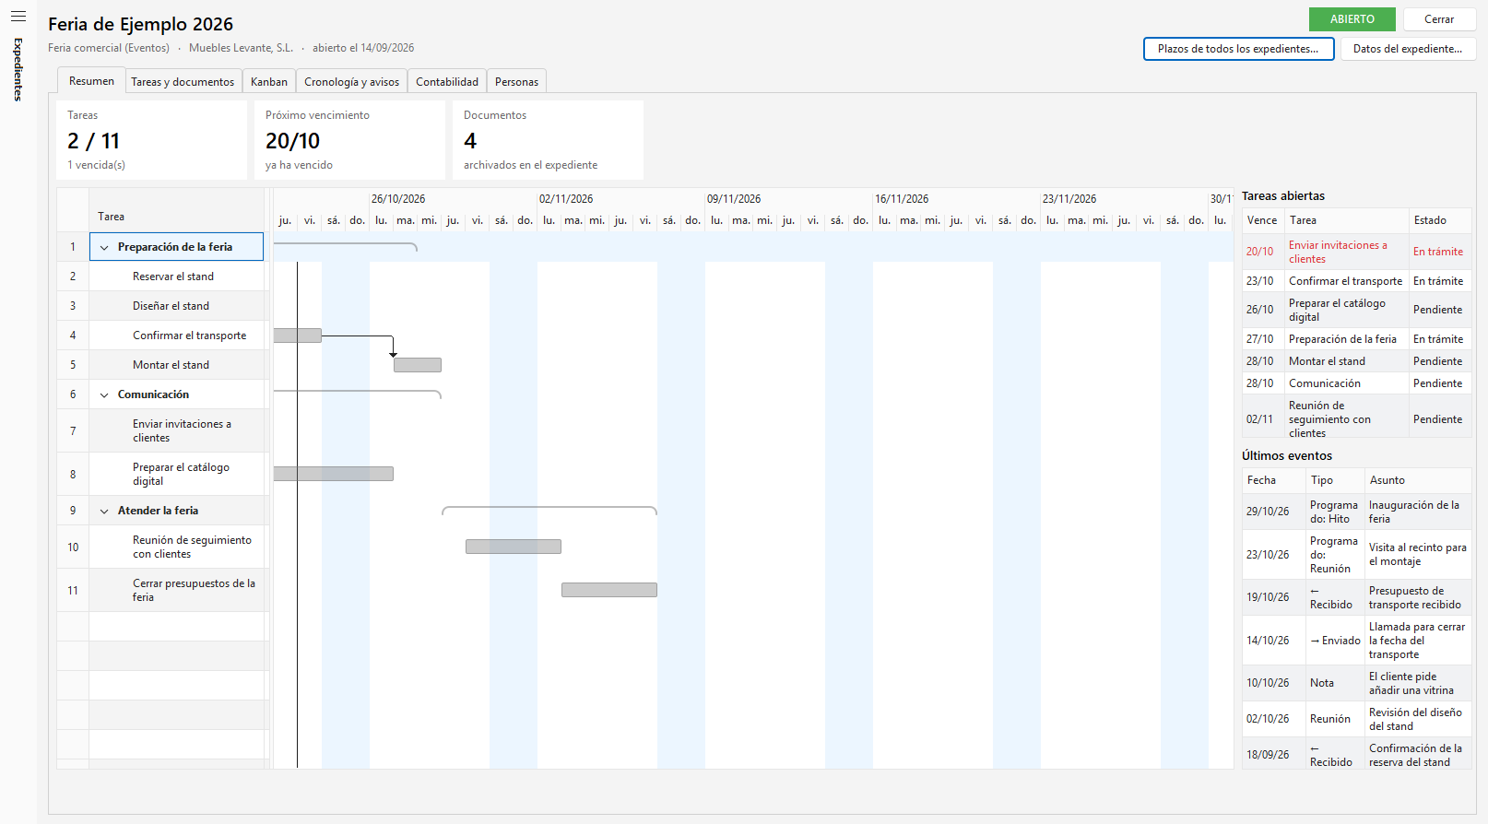Select overdue task dated 20/10 in Tareas abiertas
This screenshot has height=824, width=1488.
pos(1356,252)
